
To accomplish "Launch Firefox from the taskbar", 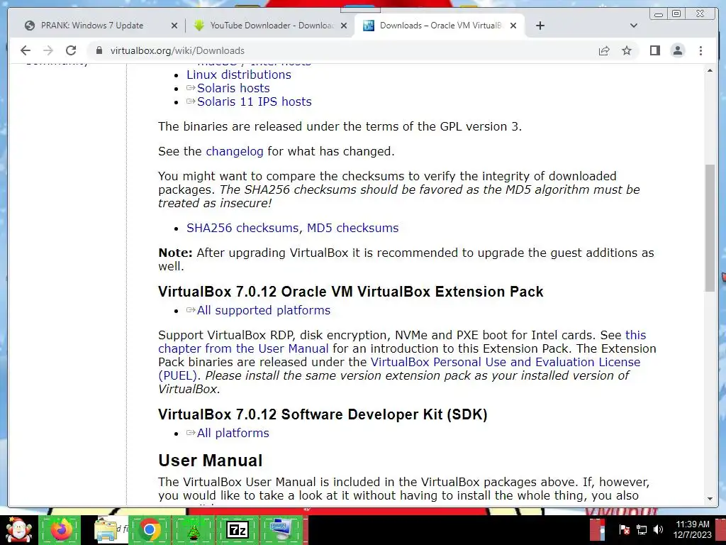I will (x=61, y=529).
